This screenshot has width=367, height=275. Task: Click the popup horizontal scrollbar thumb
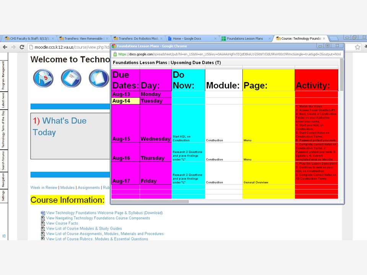tap(150, 201)
